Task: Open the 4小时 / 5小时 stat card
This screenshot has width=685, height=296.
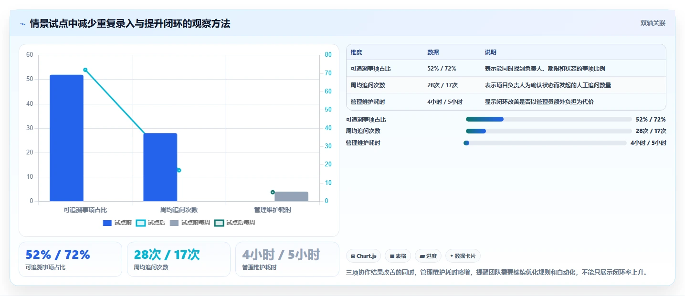Action: click(287, 259)
